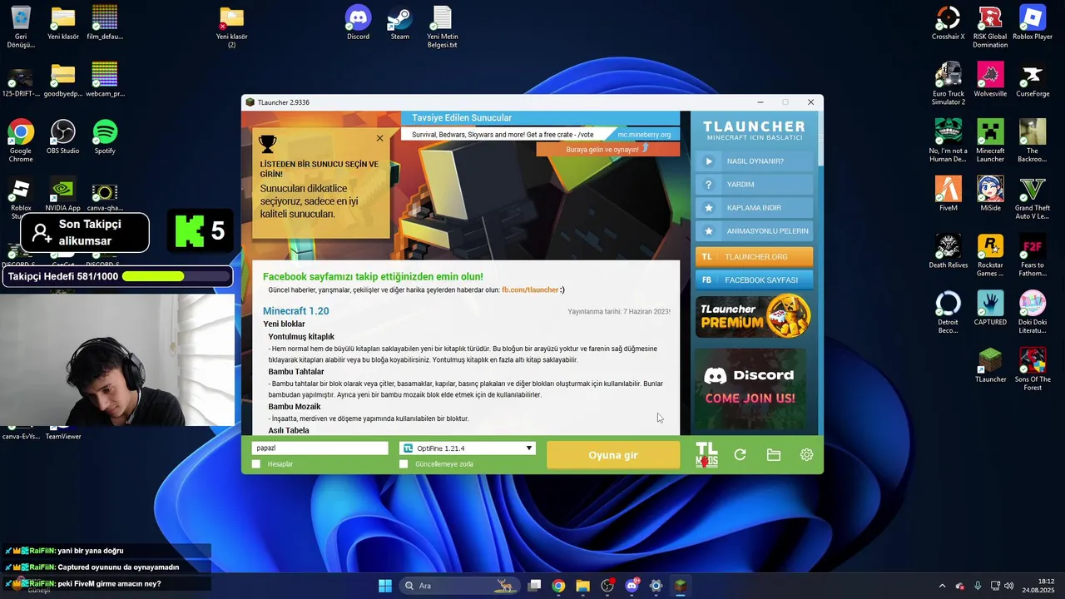This screenshot has height=599, width=1065.
Task: Tick the Güncellemeye zorla checkbox
Action: [404, 464]
